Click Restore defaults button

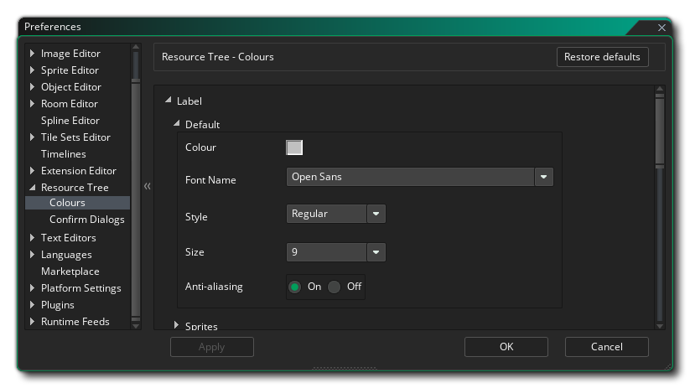602,57
